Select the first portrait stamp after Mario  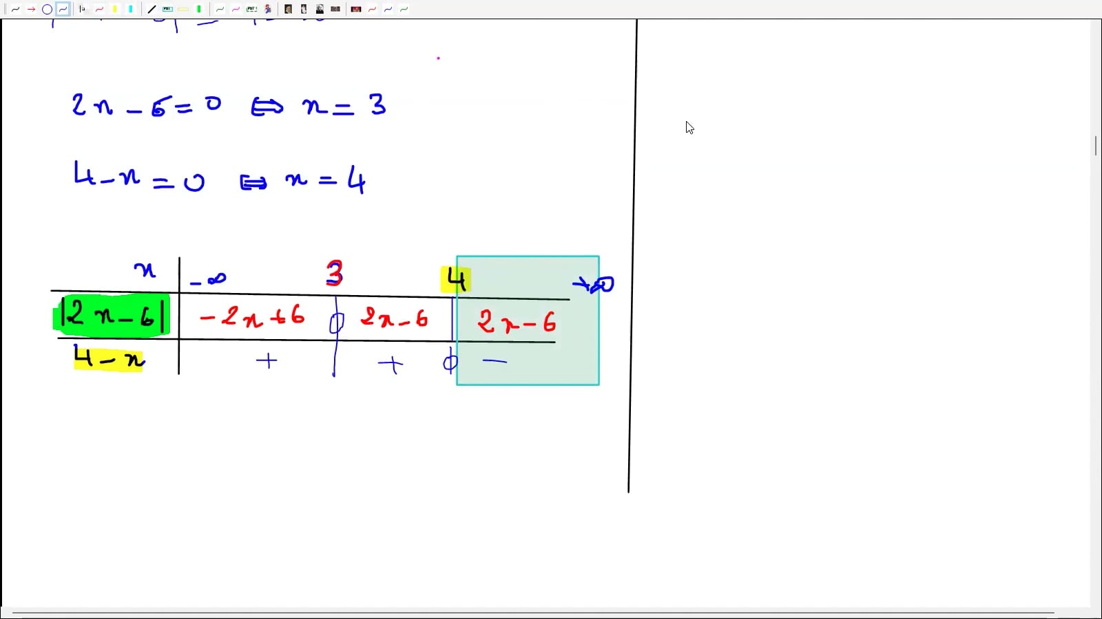tap(288, 9)
